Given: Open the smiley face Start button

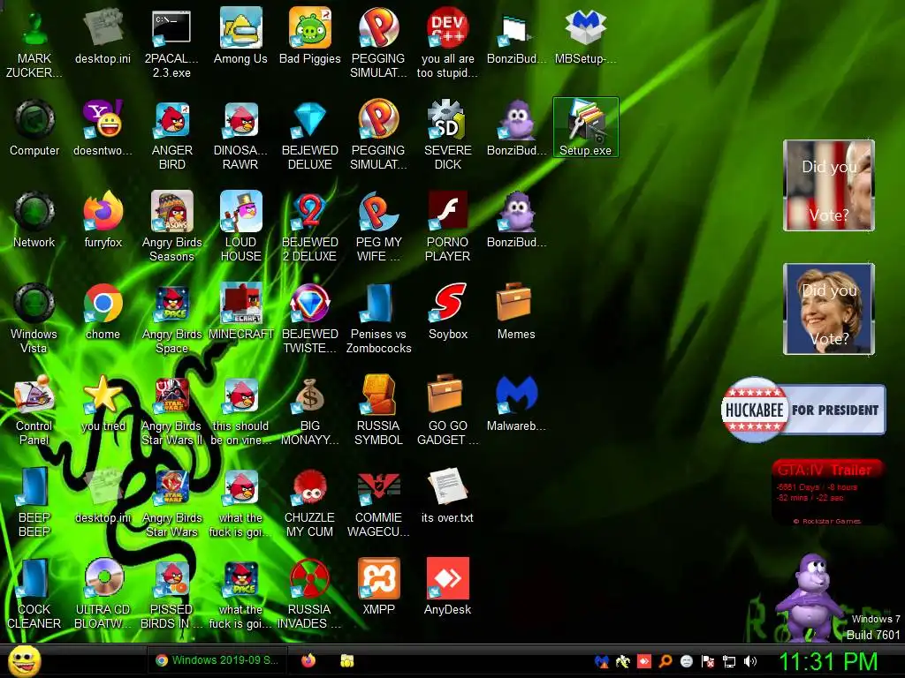Looking at the screenshot, I should coord(24,660).
